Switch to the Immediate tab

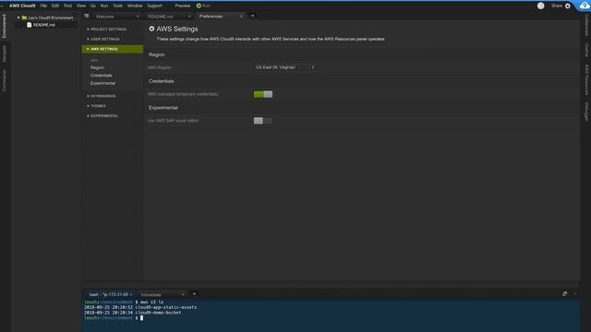click(162, 294)
